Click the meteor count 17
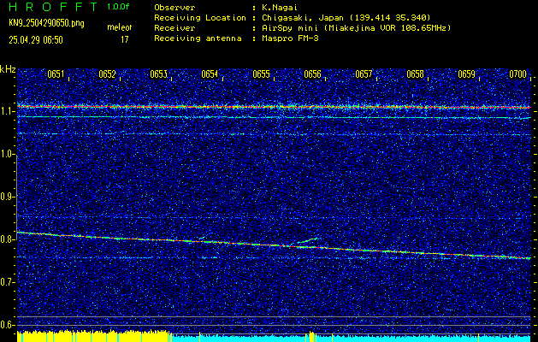Image resolution: width=538 pixels, height=342 pixels. click(x=125, y=40)
